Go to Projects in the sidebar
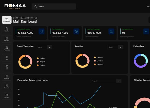150x108 pixels. click(x=7, y=39)
